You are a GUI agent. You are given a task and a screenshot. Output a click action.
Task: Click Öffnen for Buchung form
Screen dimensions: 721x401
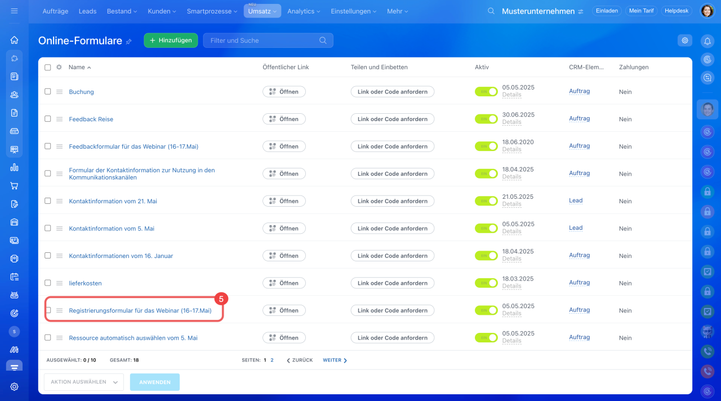(x=284, y=92)
